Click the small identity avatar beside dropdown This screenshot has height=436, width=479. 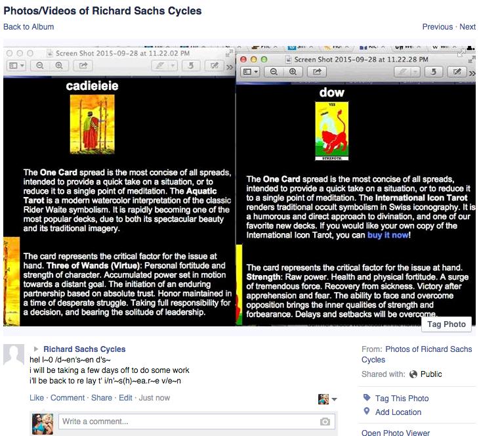[323, 399]
